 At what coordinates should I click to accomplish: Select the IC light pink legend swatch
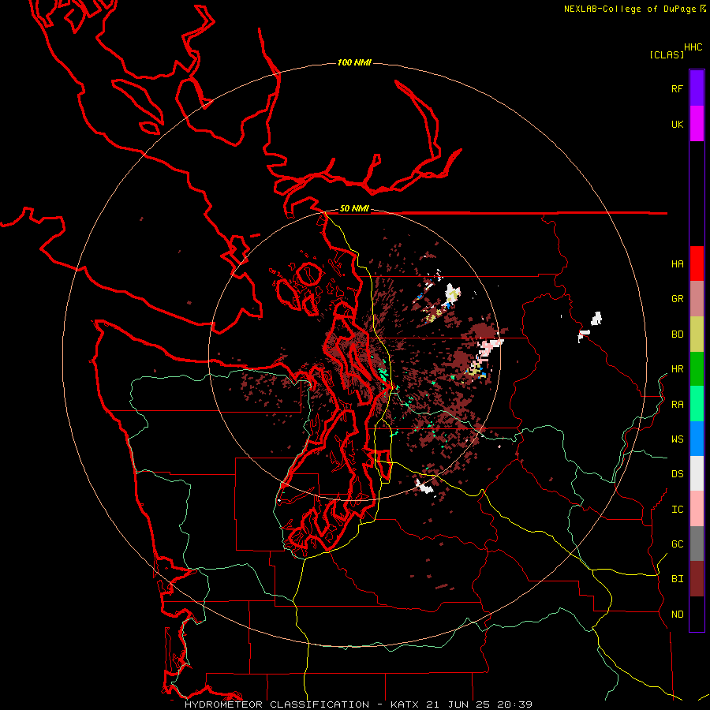click(x=697, y=509)
